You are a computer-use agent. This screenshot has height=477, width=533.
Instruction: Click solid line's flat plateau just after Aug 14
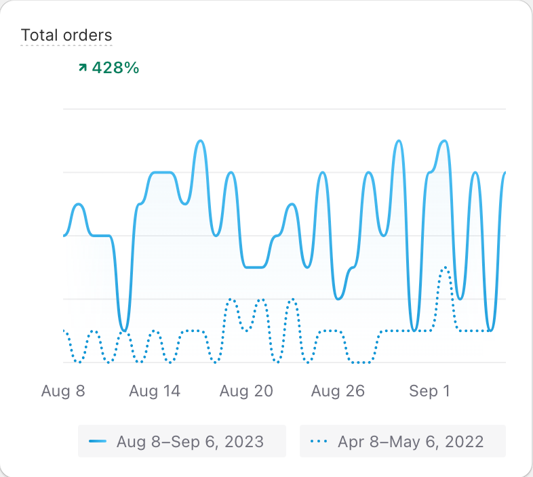163,173
